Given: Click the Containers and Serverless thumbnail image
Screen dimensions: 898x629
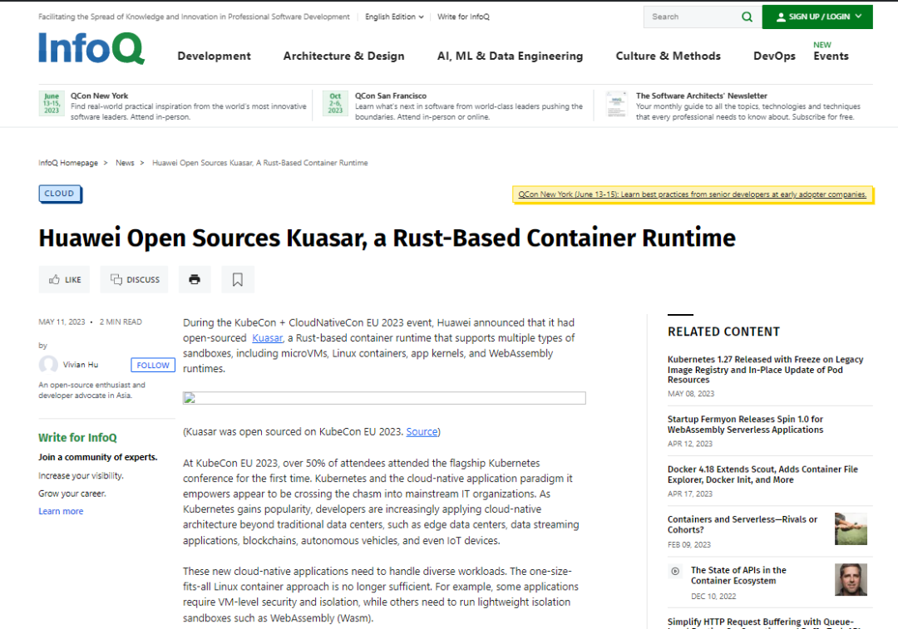Looking at the screenshot, I should (x=851, y=528).
